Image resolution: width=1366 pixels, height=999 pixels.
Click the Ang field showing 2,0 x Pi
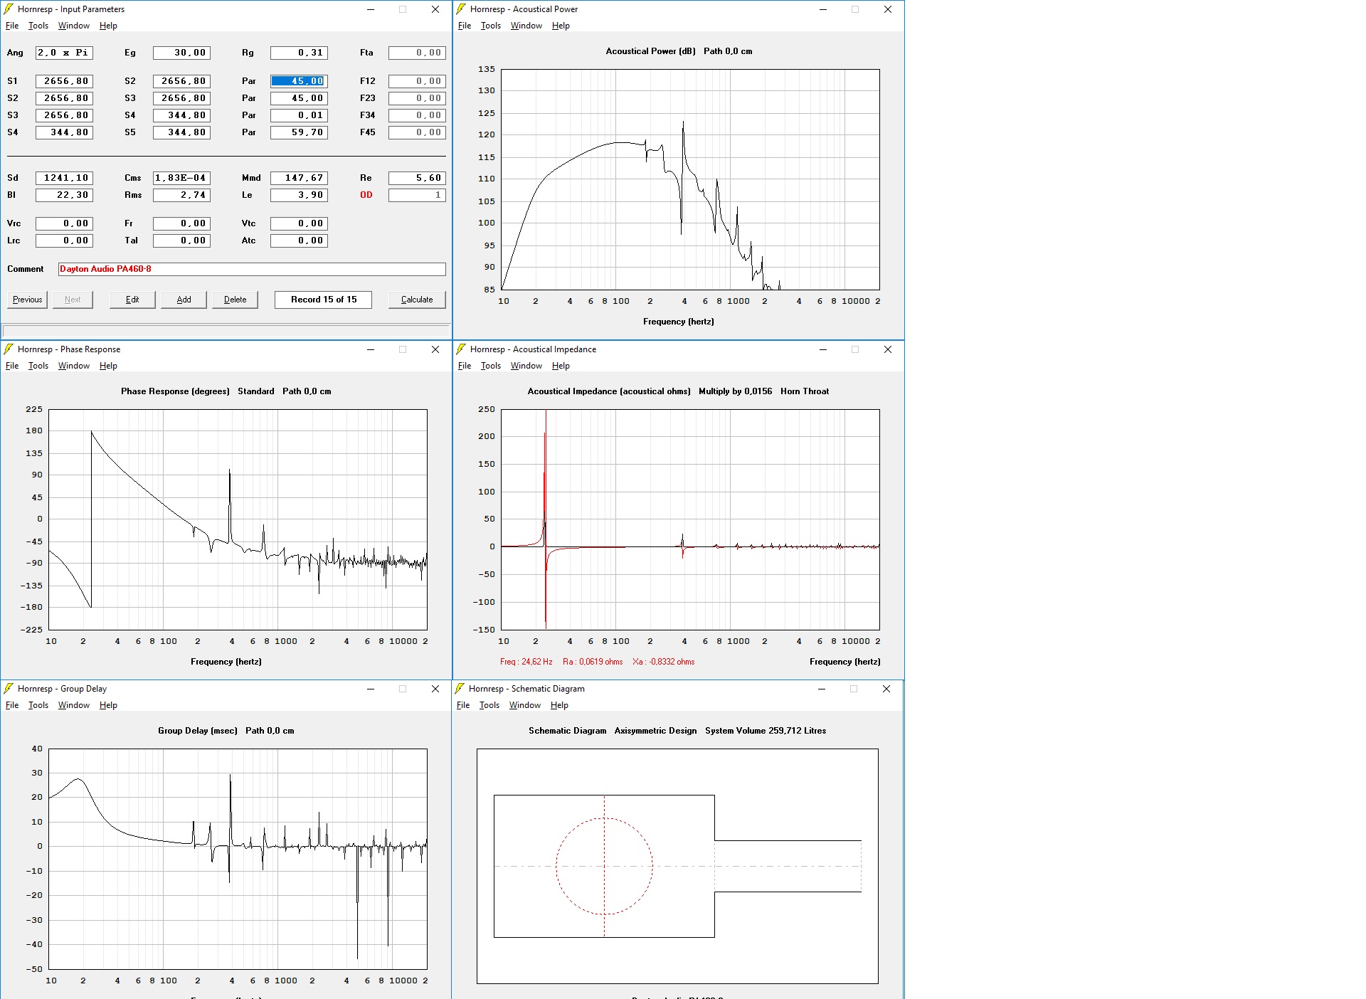[64, 53]
